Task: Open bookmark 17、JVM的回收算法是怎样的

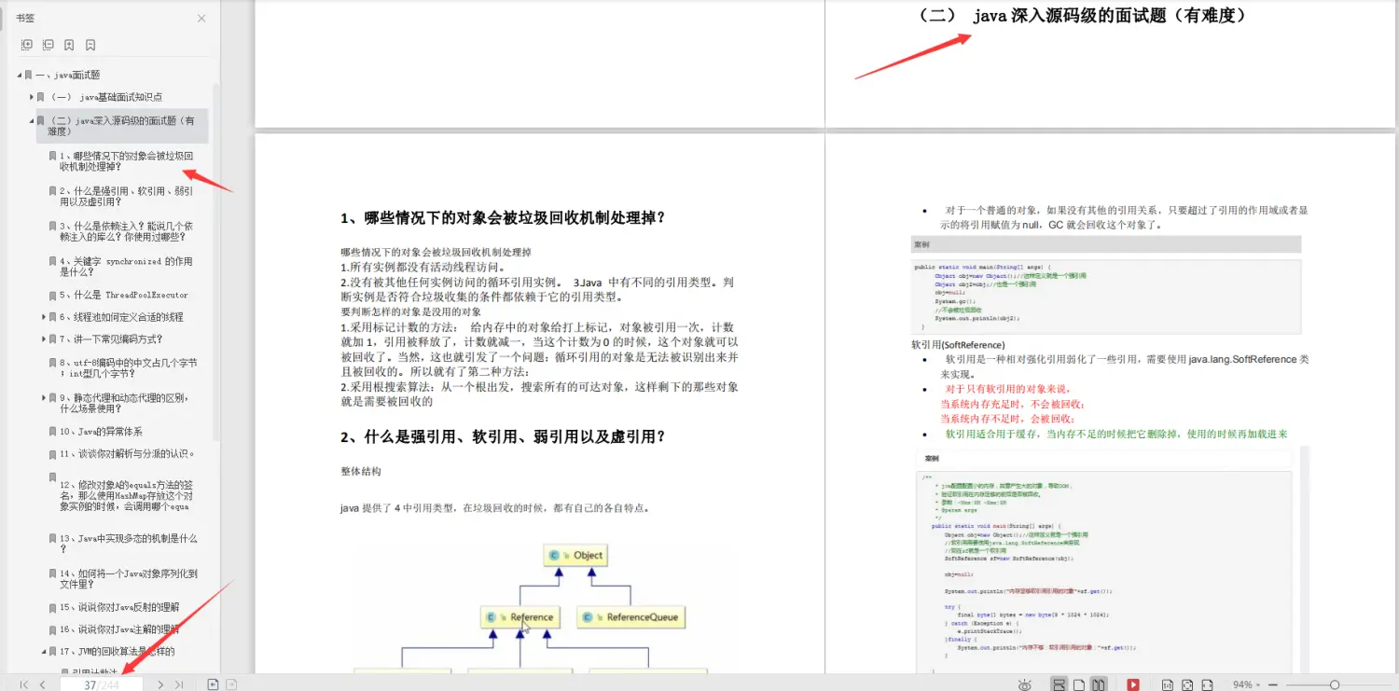Action: pos(117,651)
